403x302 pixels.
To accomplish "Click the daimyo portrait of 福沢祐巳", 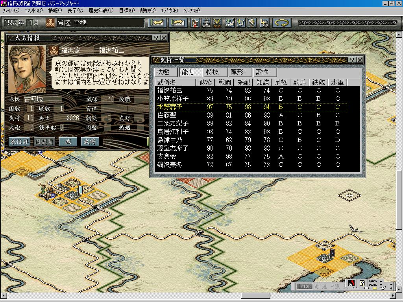I will [27, 69].
